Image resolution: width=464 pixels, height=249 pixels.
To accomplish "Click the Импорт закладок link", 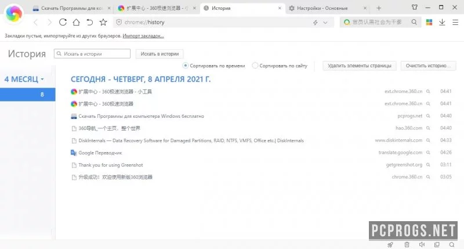I will click(143, 36).
